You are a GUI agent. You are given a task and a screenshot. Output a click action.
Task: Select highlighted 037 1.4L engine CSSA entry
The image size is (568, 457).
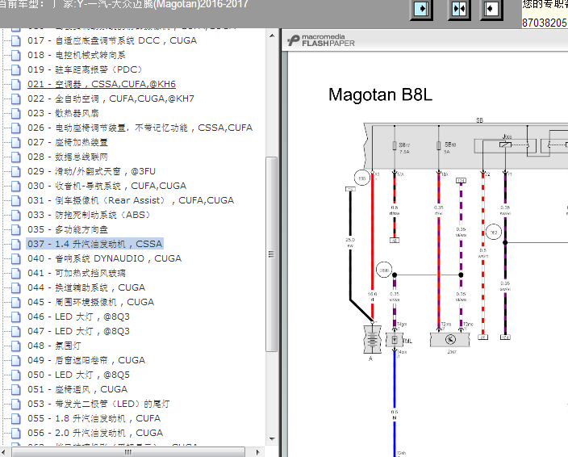[x=95, y=244]
